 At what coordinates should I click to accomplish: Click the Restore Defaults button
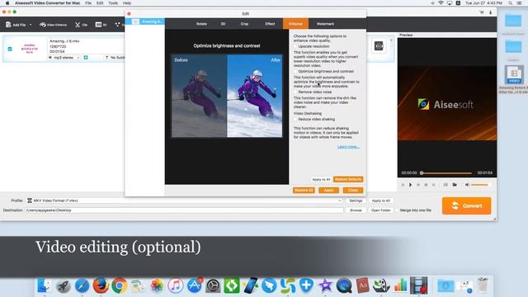(x=348, y=180)
